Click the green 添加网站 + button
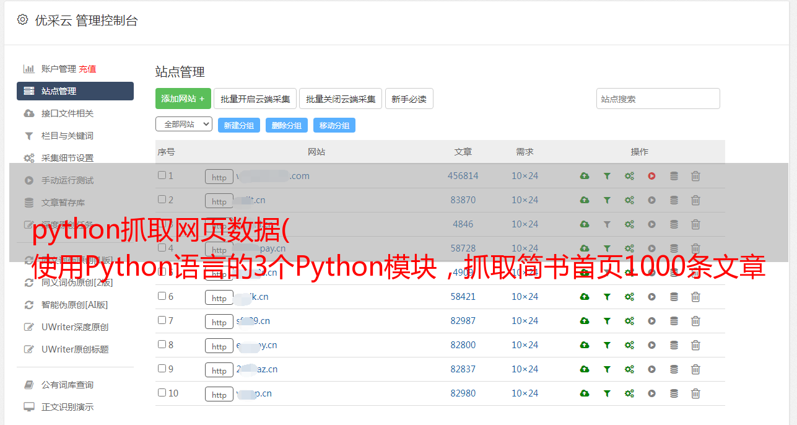 (183, 99)
